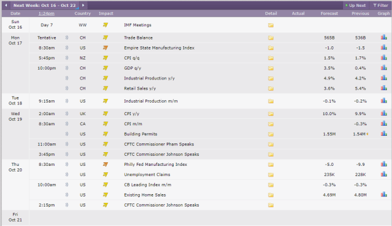Image resolution: width=392 pixels, height=226 pixels.
Task: Click the Country column header
Action: click(83, 14)
